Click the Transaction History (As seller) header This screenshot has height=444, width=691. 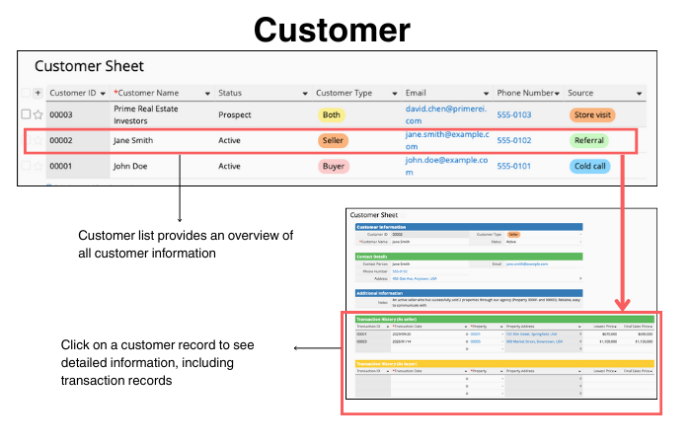coord(395,319)
